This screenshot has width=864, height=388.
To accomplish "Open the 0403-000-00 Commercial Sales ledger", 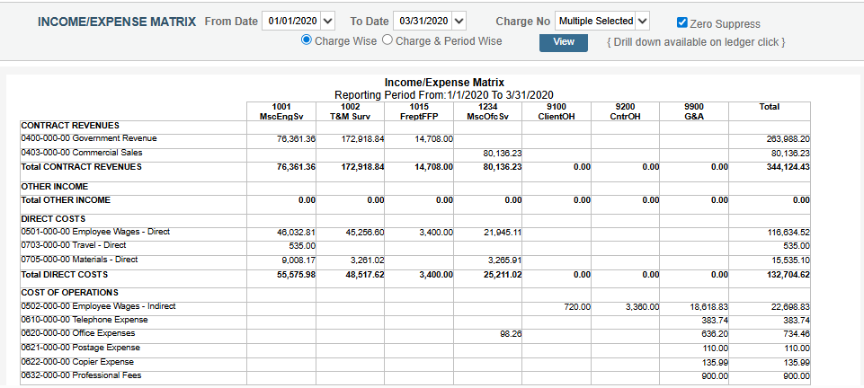I will [x=82, y=154].
